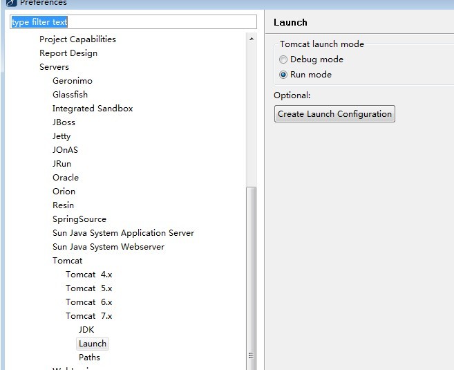Select Tomcat 5.x in the tree
The height and width of the screenshot is (370, 454).
coord(89,288)
